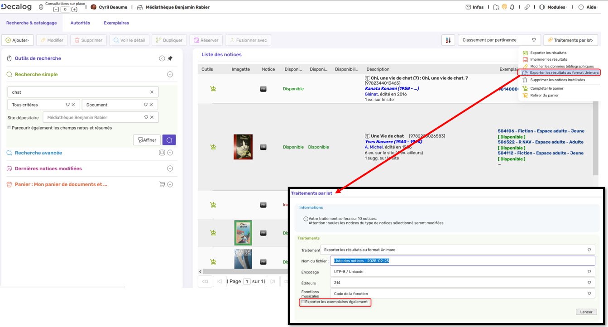Clear the 'chat' search with the X icon
The width and height of the screenshot is (608, 327).
pyautogui.click(x=152, y=91)
